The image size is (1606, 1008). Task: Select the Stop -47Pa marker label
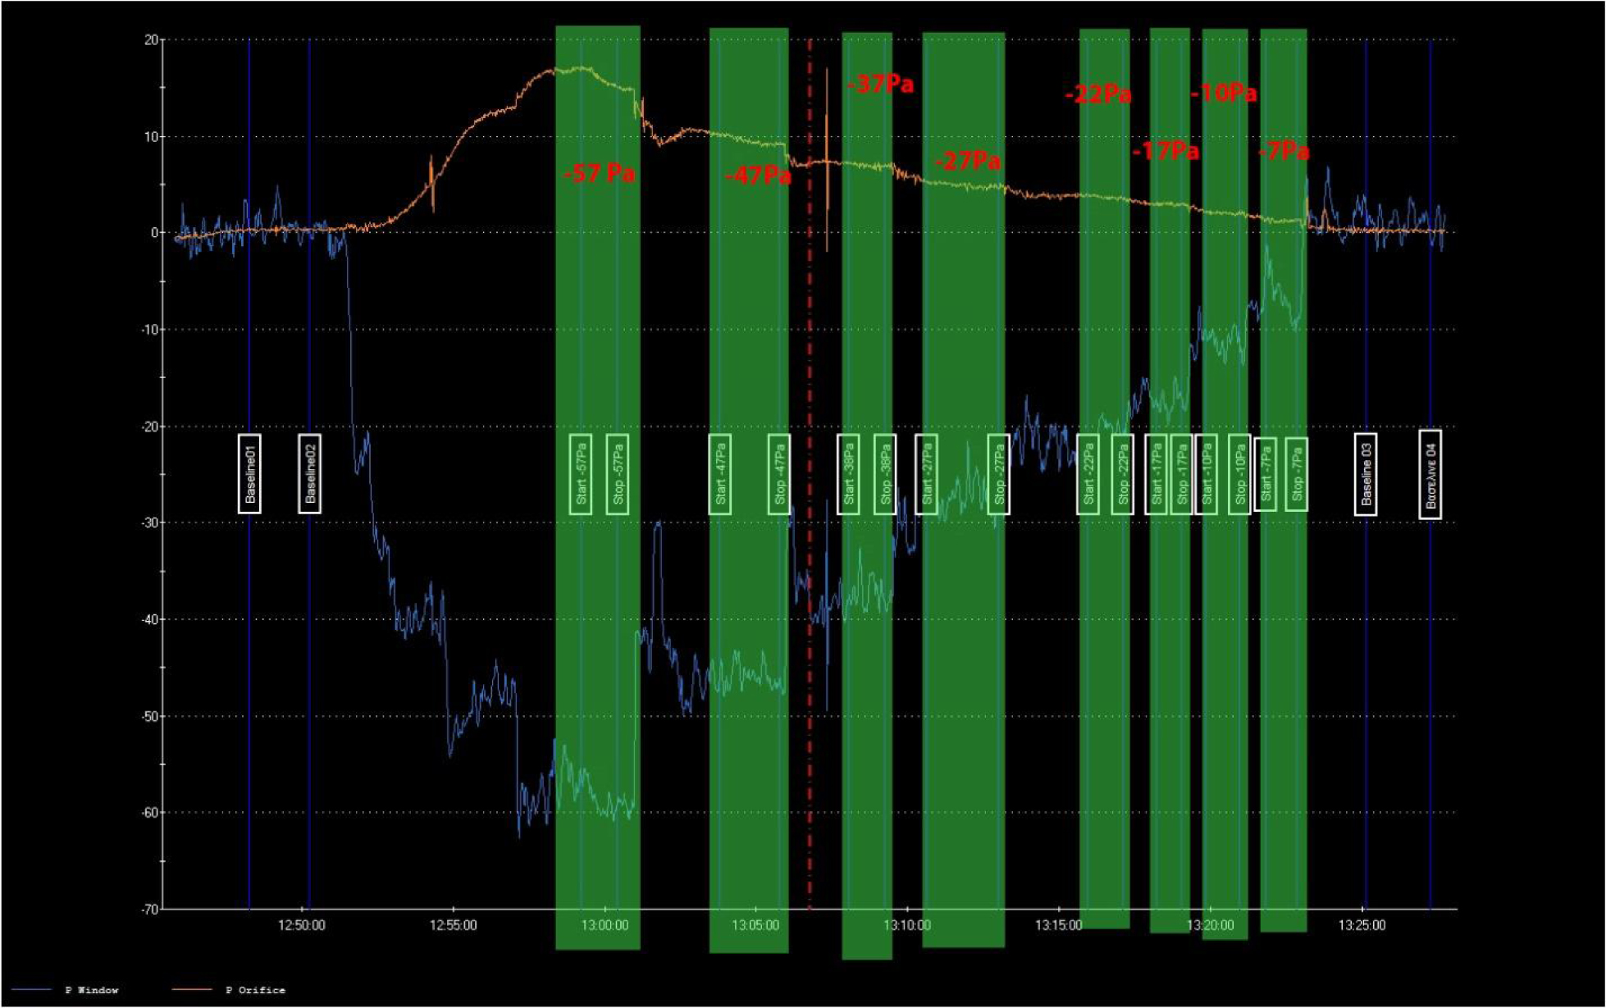point(779,474)
